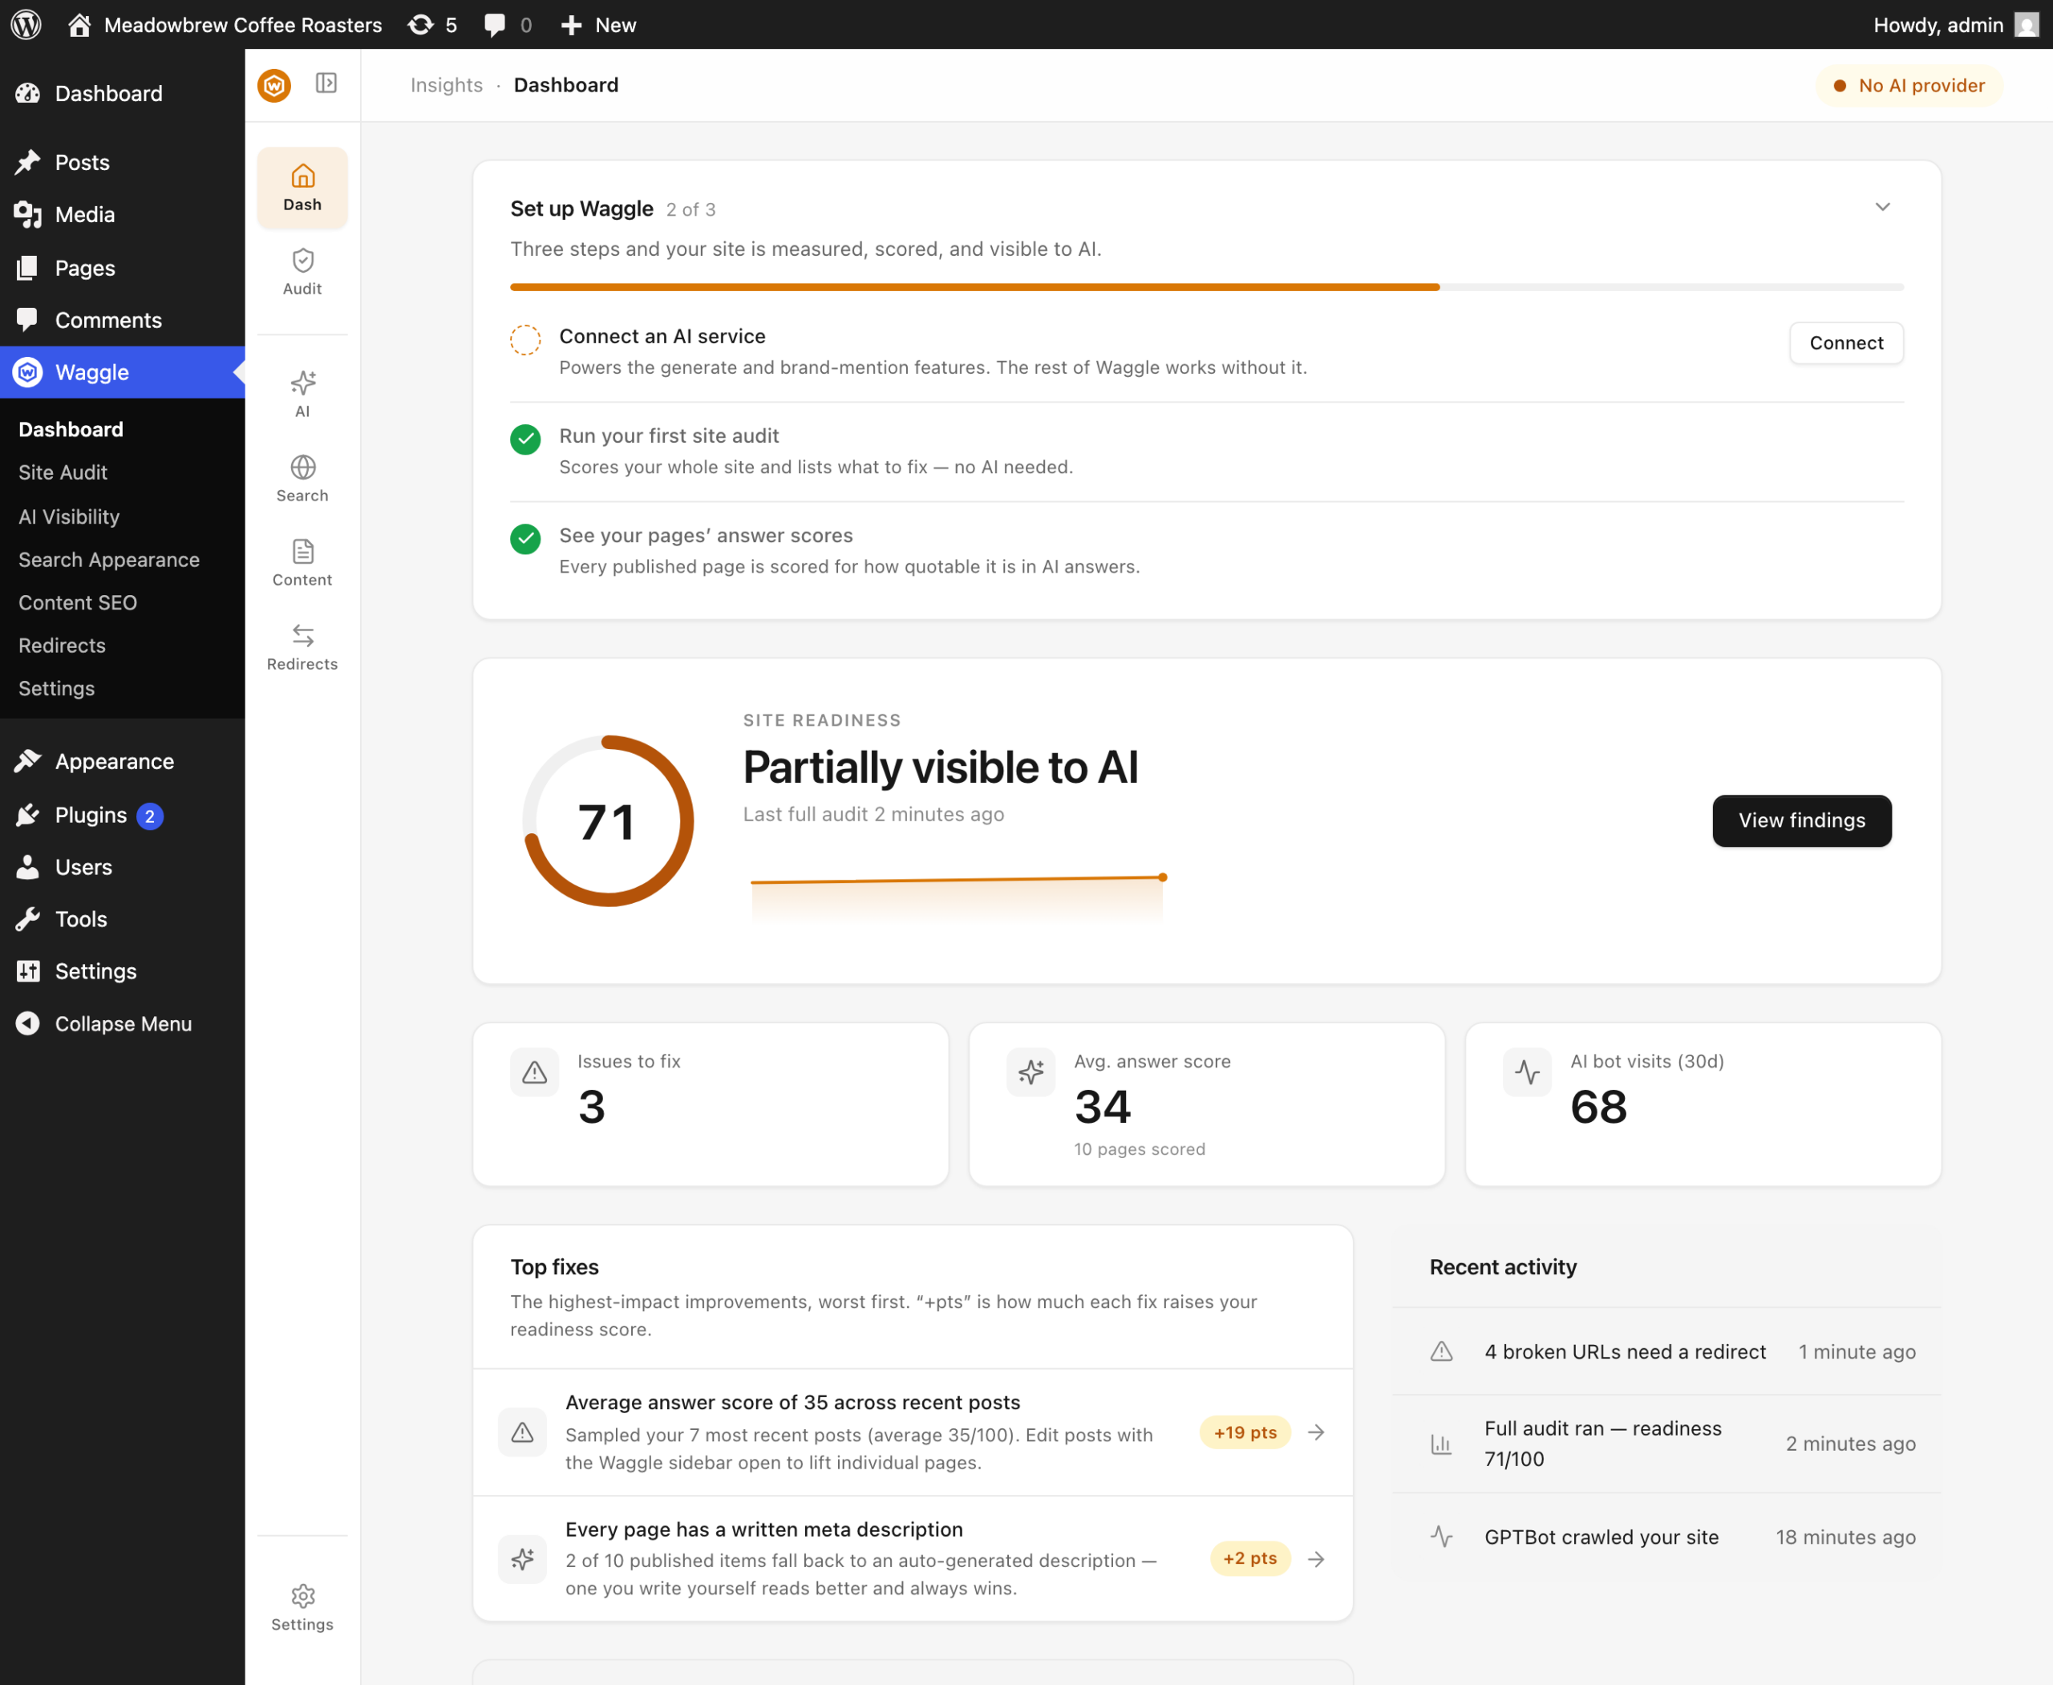Open the Users menu

click(x=123, y=868)
